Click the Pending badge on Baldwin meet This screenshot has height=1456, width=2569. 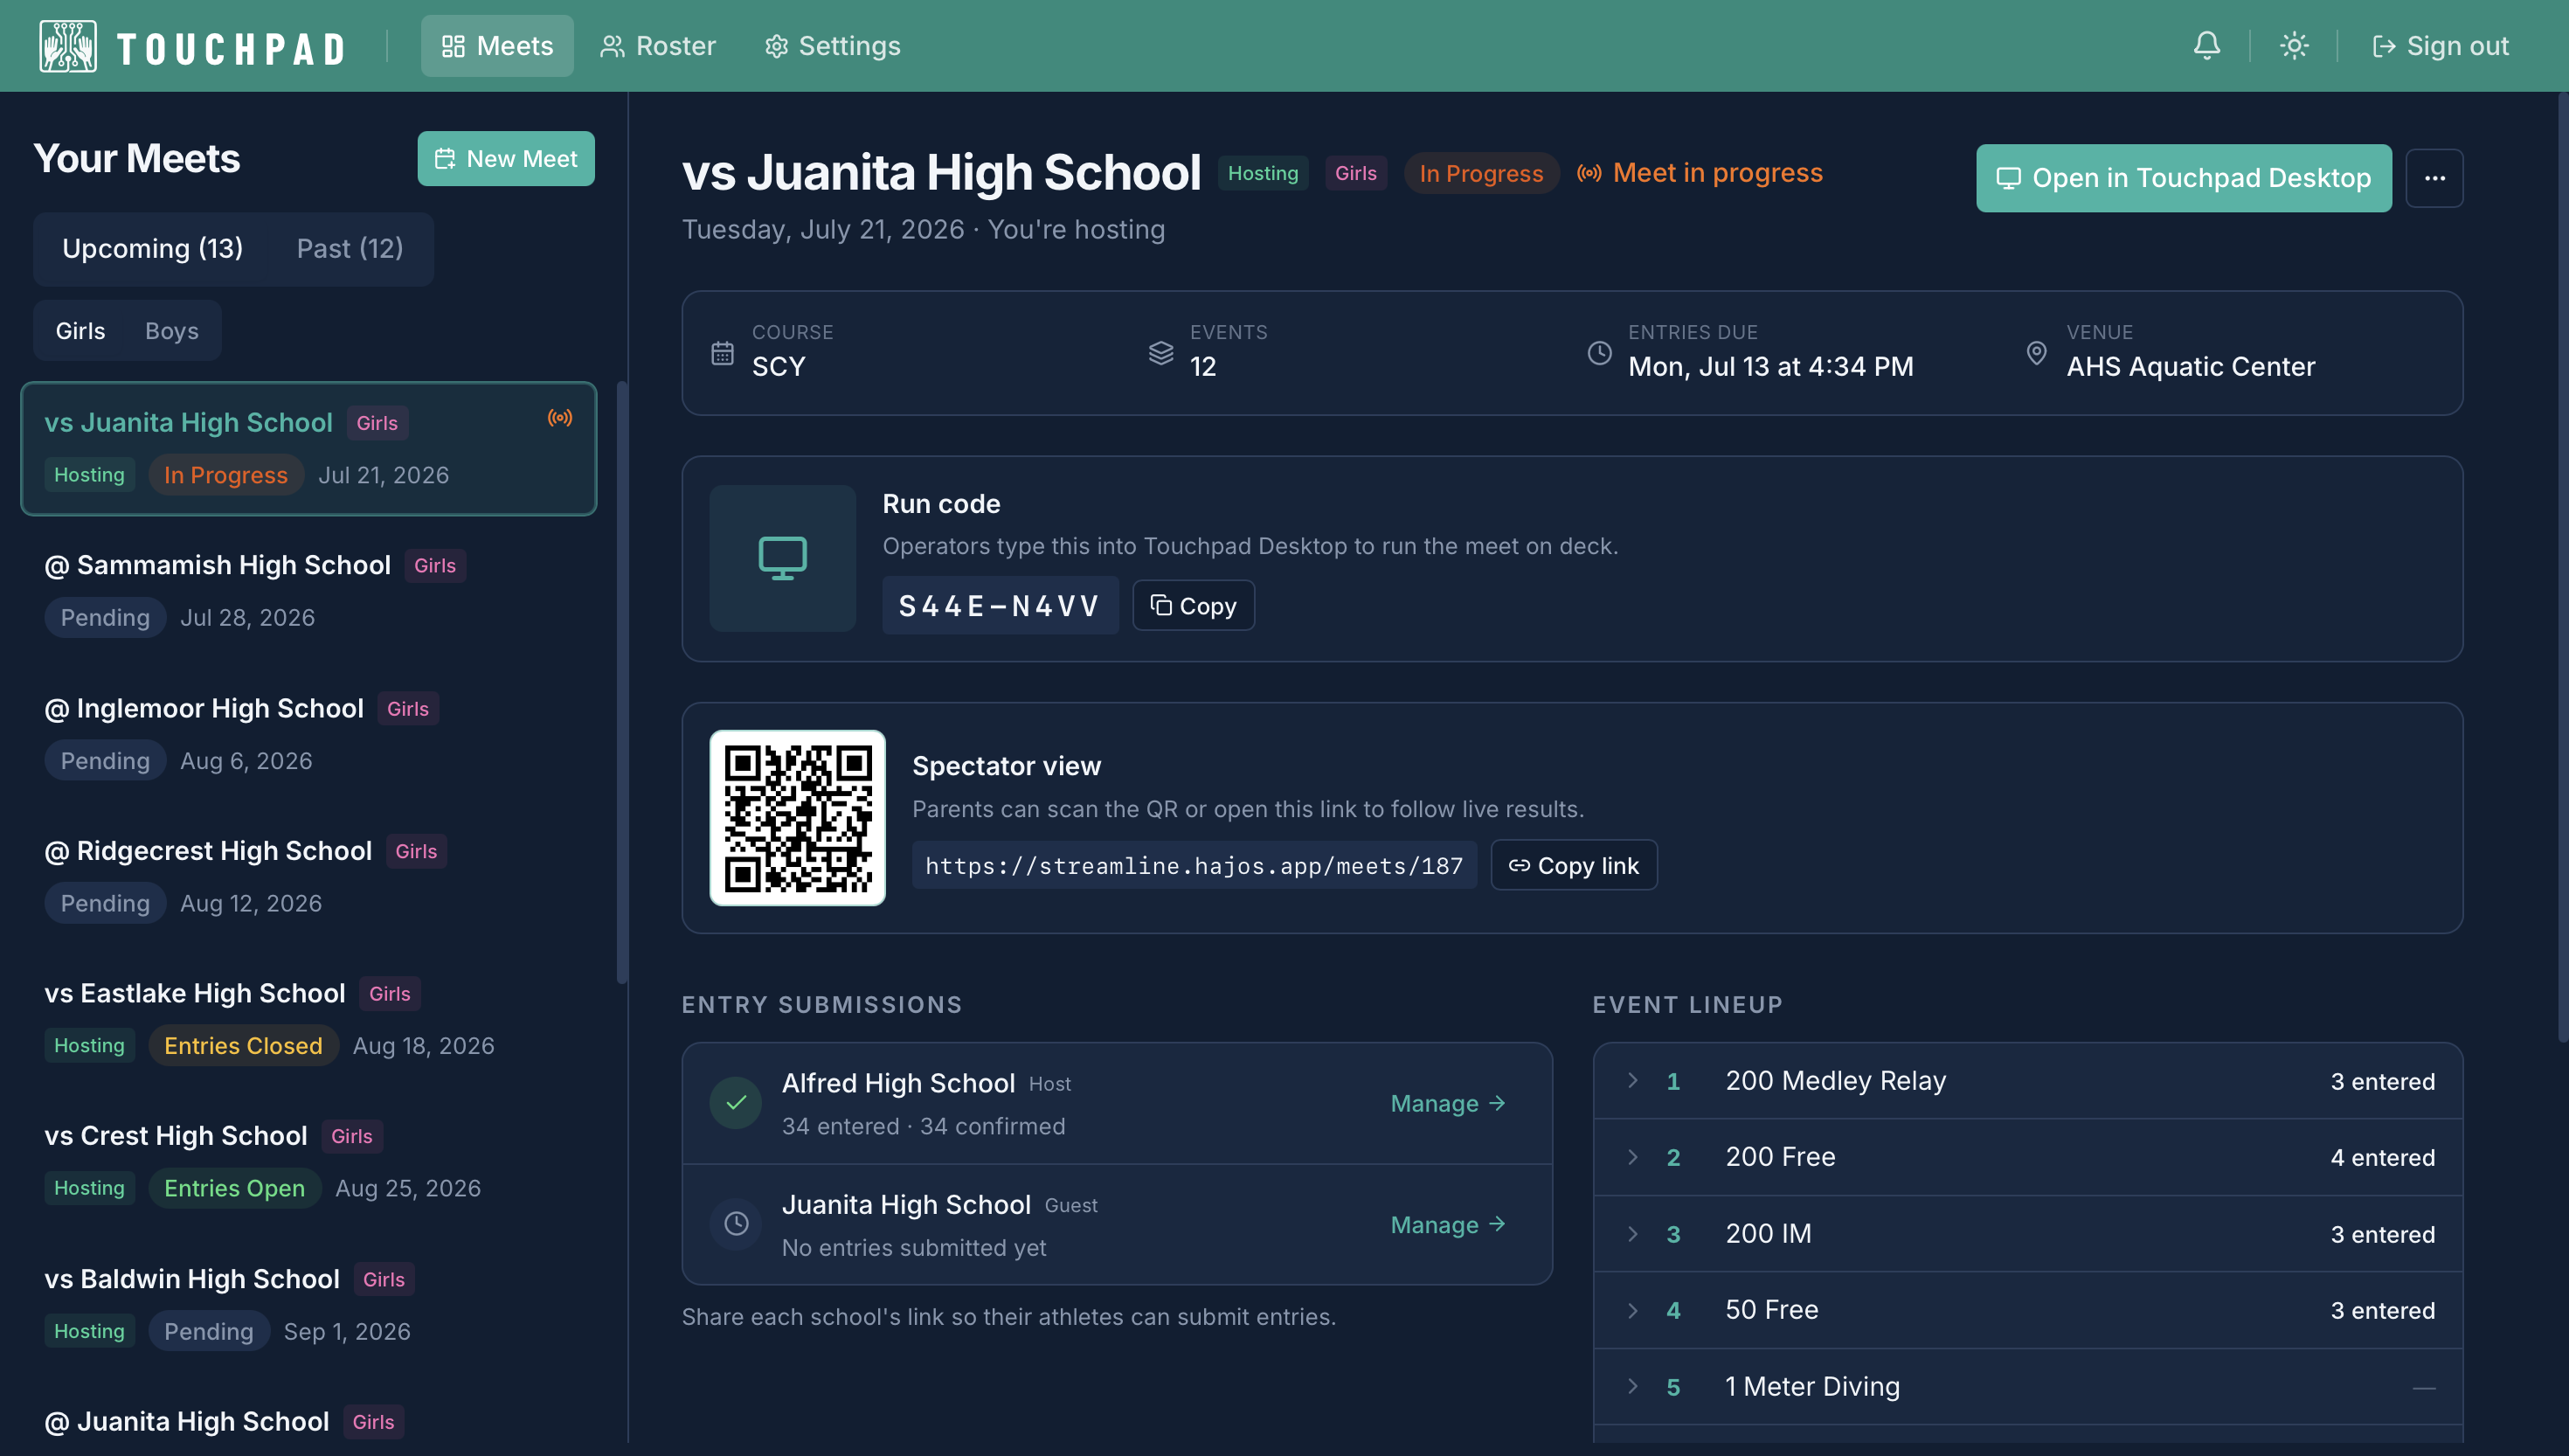[x=209, y=1331]
